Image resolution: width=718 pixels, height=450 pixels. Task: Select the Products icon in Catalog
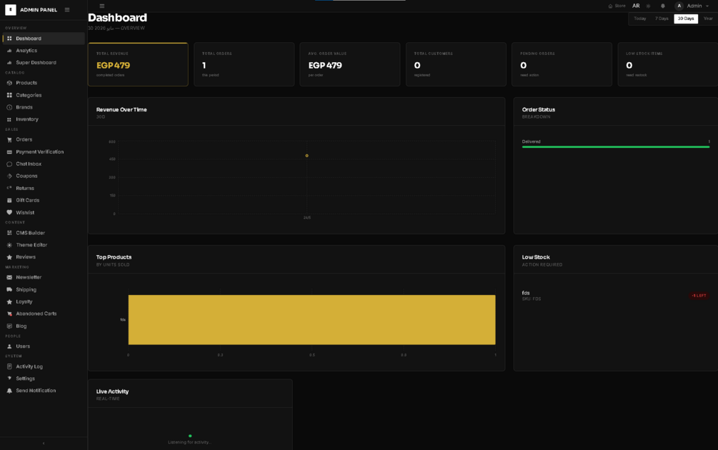tap(9, 83)
